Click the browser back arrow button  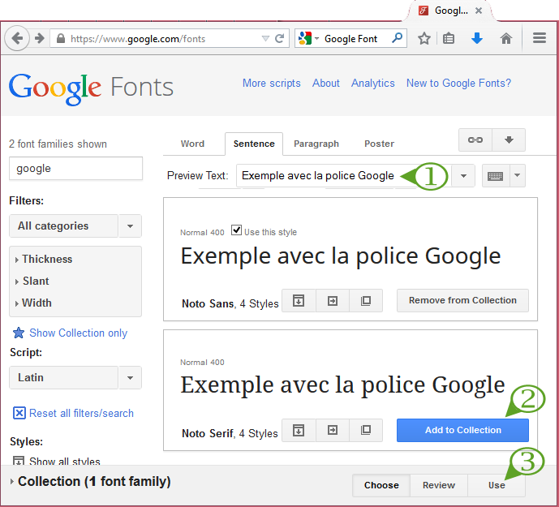17,38
